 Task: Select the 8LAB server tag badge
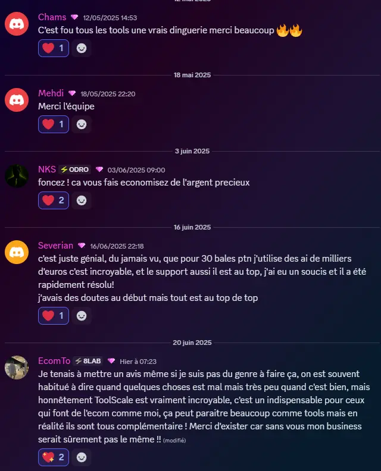(88, 361)
